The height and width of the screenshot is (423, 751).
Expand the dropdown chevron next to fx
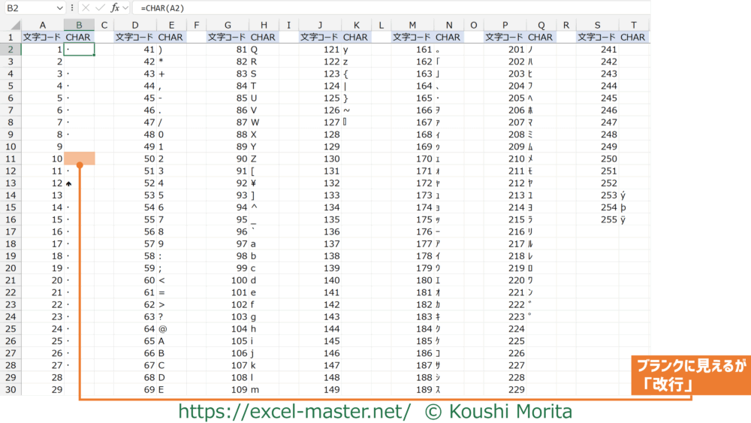(x=126, y=8)
